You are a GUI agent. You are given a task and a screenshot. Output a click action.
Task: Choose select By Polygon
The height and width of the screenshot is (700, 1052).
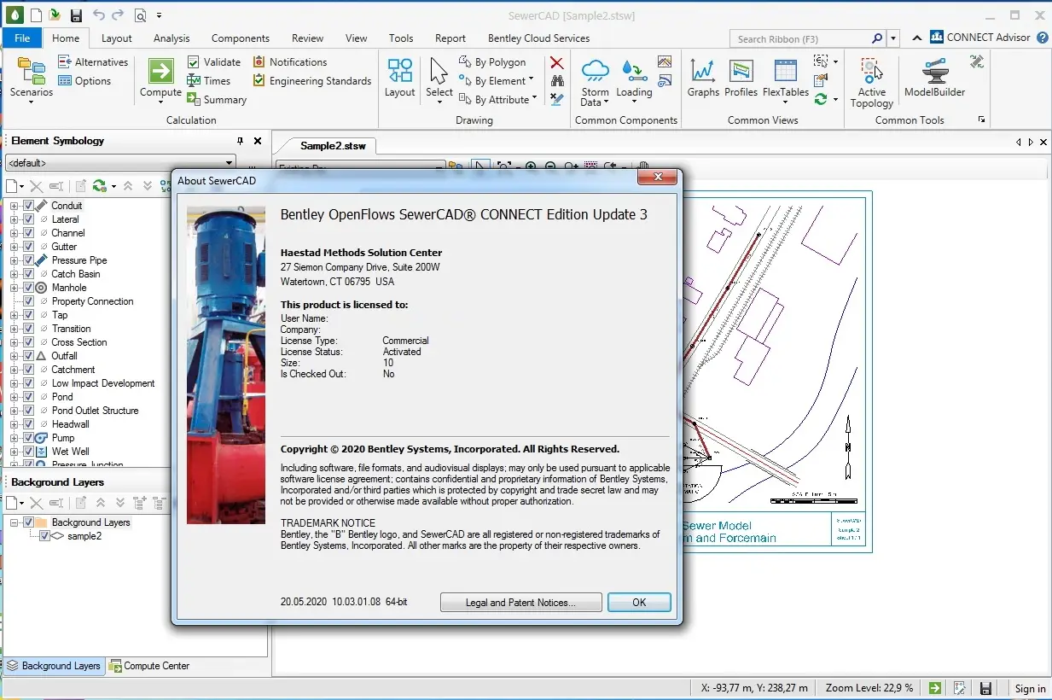coord(492,62)
